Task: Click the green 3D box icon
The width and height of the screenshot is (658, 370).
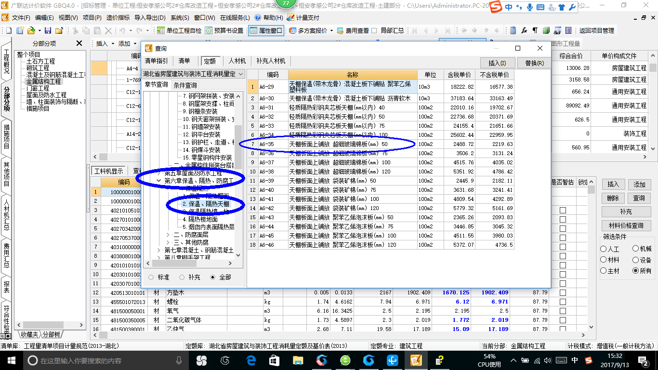Action: point(546,30)
